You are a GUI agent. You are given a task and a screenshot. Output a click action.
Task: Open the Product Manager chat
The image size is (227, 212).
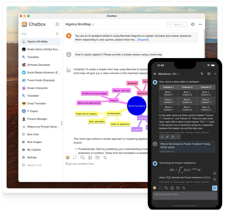(x=40, y=119)
